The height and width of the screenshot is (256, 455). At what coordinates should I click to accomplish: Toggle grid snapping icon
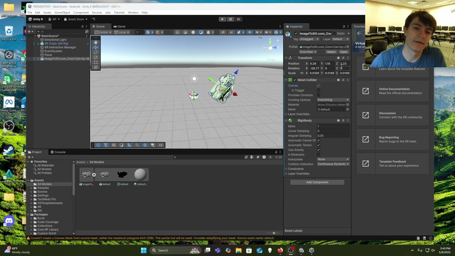pos(157,32)
